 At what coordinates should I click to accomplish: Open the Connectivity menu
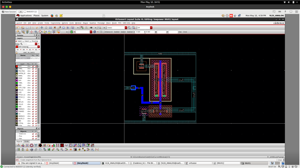pos(55,23)
